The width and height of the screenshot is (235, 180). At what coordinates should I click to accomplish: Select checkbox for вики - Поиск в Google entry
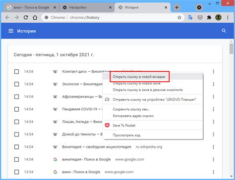16,172
